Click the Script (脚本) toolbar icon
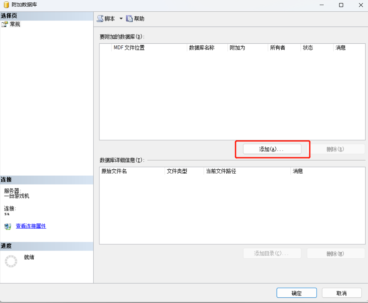The image size is (368, 303). [x=100, y=19]
